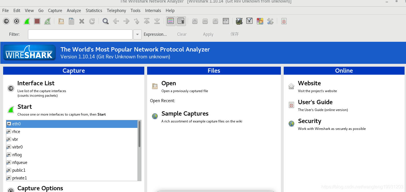Reload the capture file toolbar icon
The image size is (406, 192).
(x=92, y=21)
